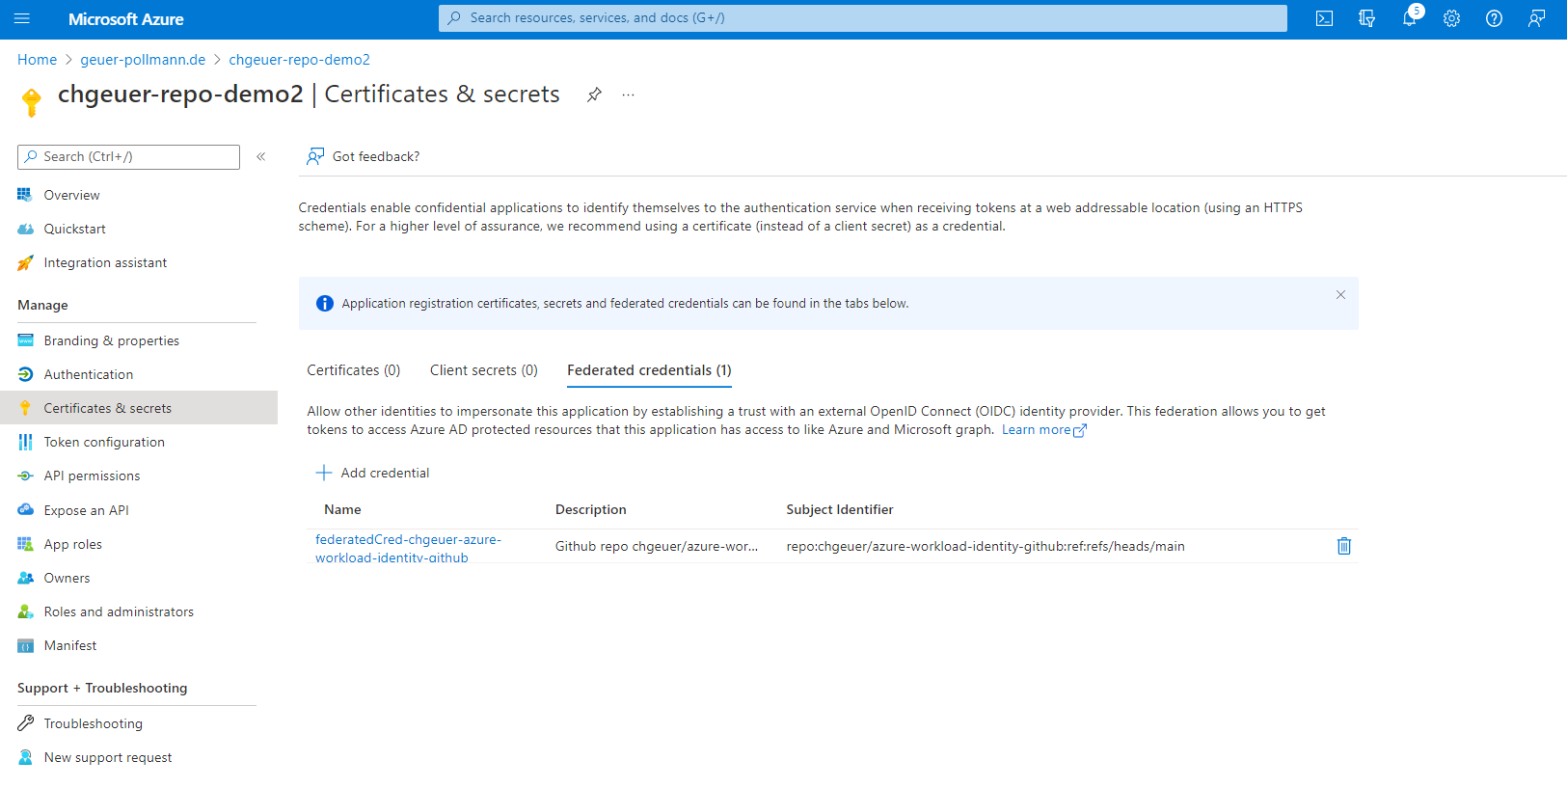Click the blue info icon in banner
This screenshot has height=788, width=1567.
click(325, 304)
